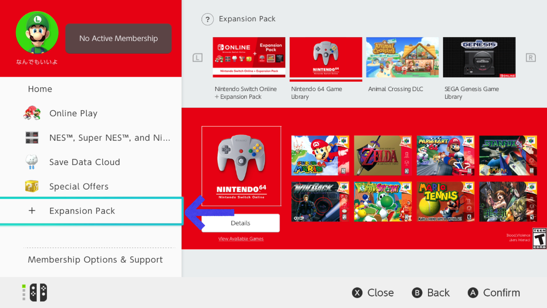
Task: Click the R shoulder button icon
Action: [x=531, y=57]
